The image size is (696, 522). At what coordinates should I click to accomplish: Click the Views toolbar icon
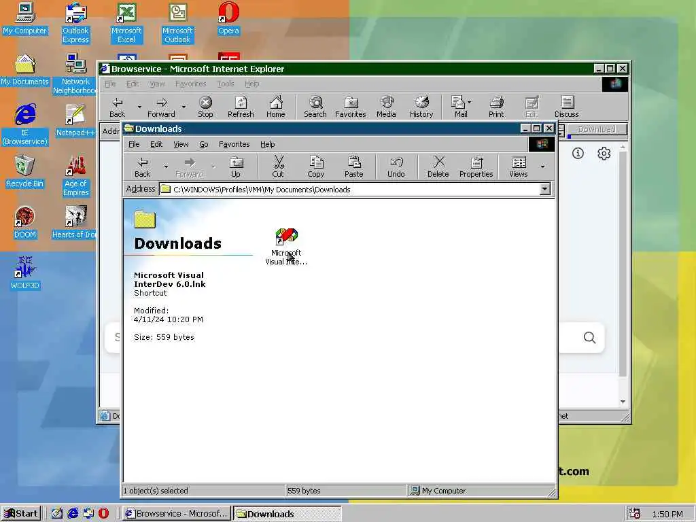(x=519, y=167)
